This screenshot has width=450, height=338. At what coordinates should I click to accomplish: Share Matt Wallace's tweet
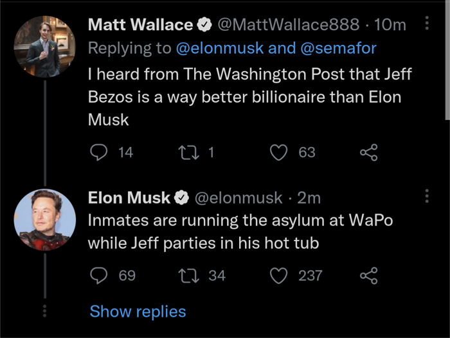(x=368, y=152)
